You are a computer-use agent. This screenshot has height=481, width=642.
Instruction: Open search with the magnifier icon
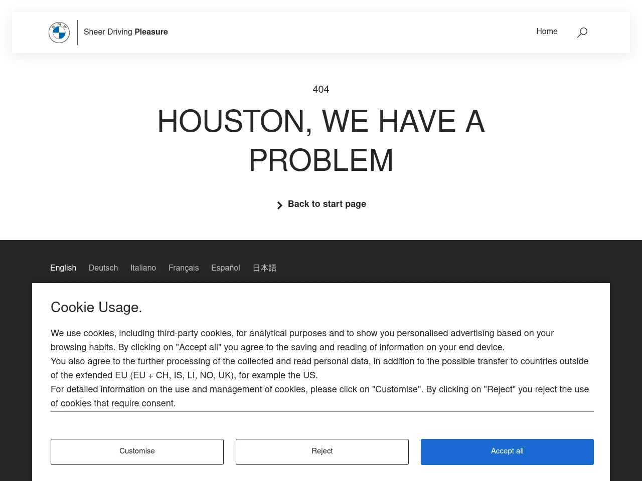tap(582, 33)
